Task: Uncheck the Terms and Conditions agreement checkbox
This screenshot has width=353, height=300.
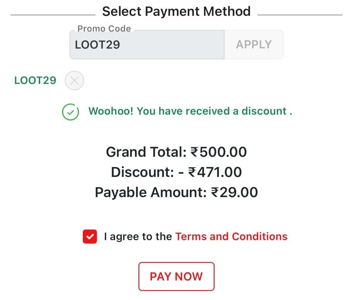Action: click(90, 237)
